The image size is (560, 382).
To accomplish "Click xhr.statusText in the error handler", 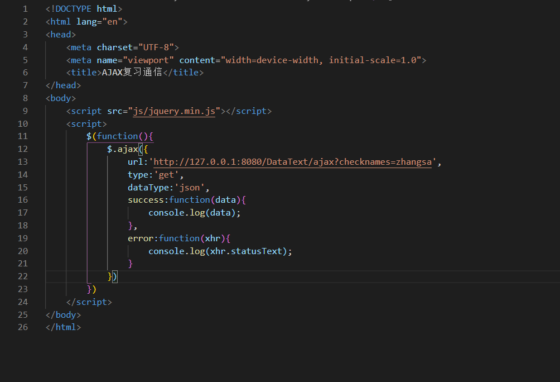I will point(243,251).
